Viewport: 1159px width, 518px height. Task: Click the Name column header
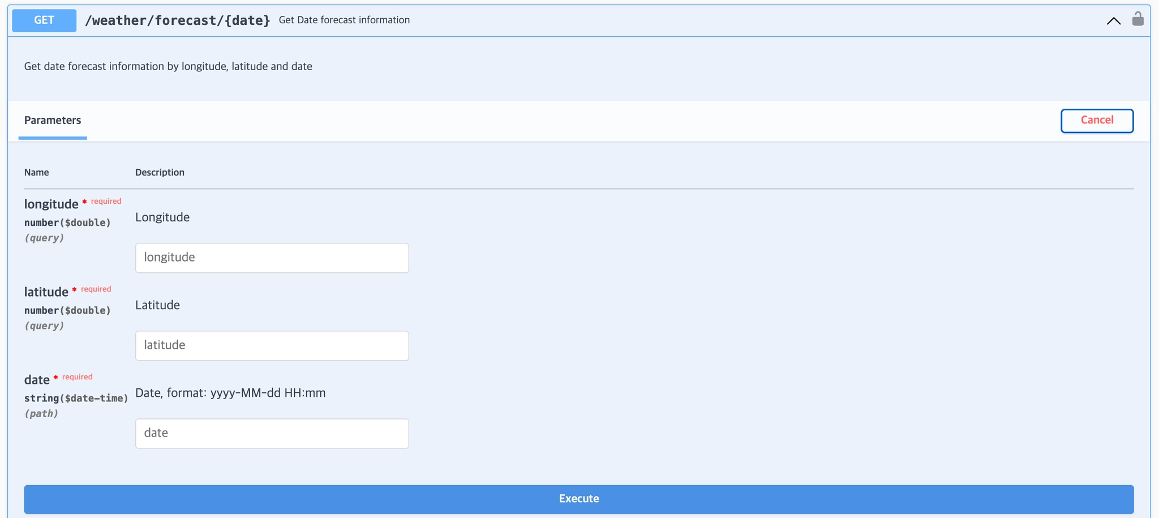(x=36, y=172)
